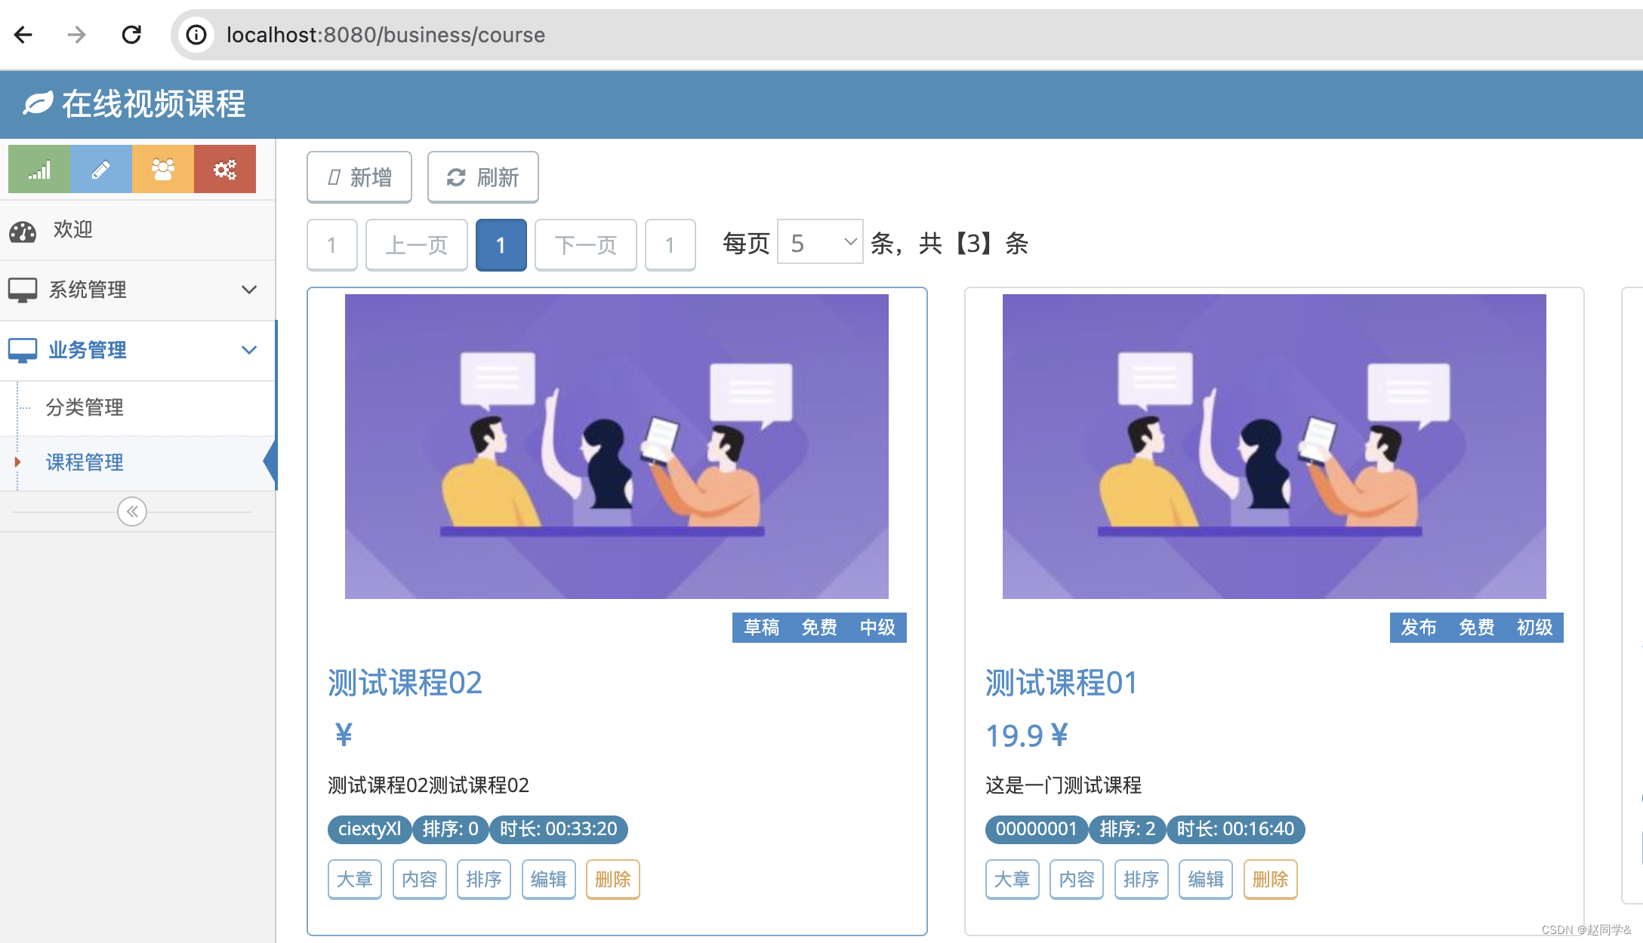Select 课程管理 in the sidebar
Image resolution: width=1643 pixels, height=943 pixels.
85,462
